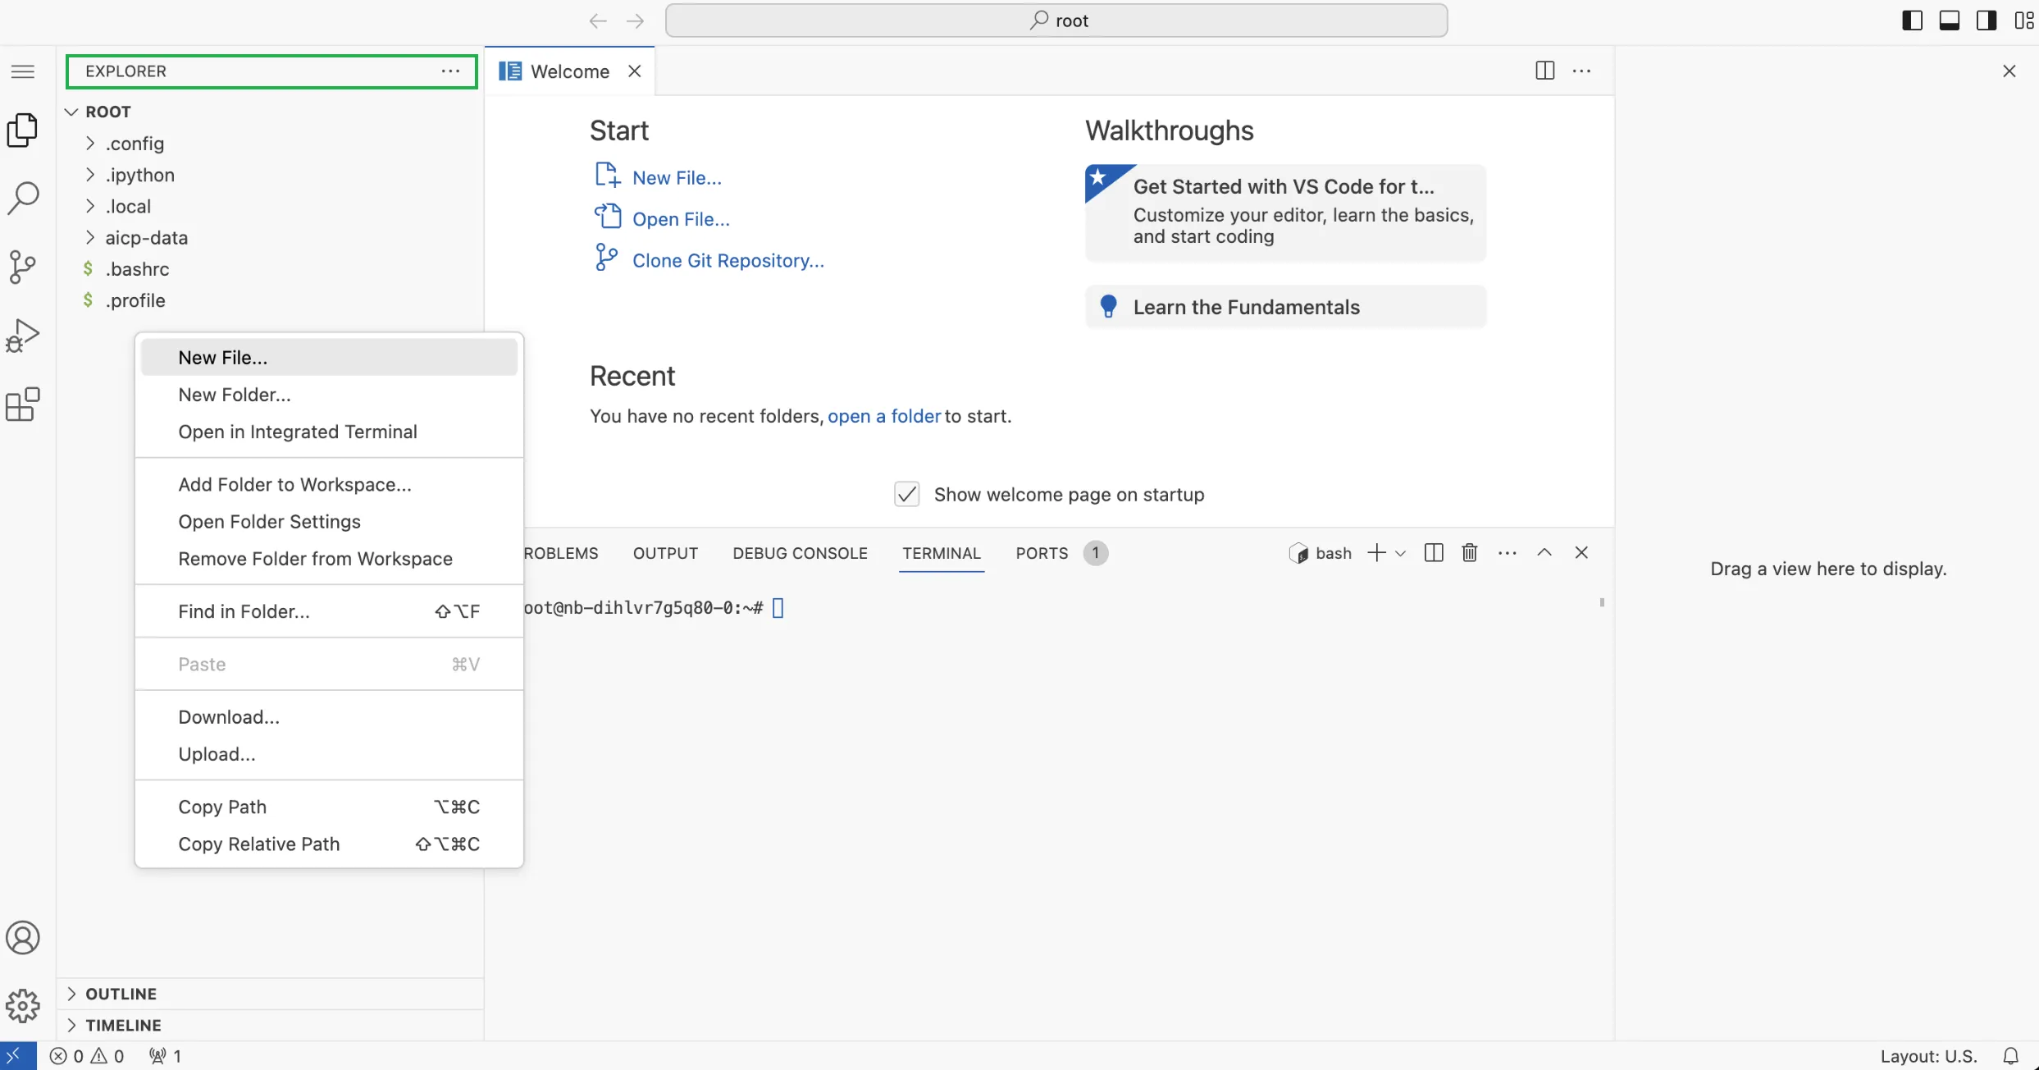2039x1070 pixels.
Task: Click Open File... link under Start
Action: [x=681, y=219]
